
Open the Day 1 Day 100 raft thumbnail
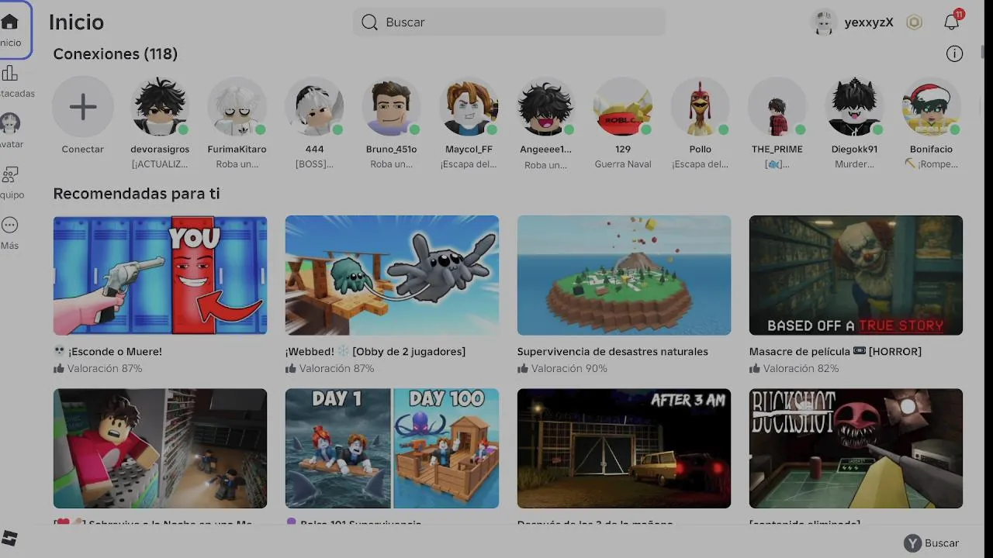pos(392,448)
